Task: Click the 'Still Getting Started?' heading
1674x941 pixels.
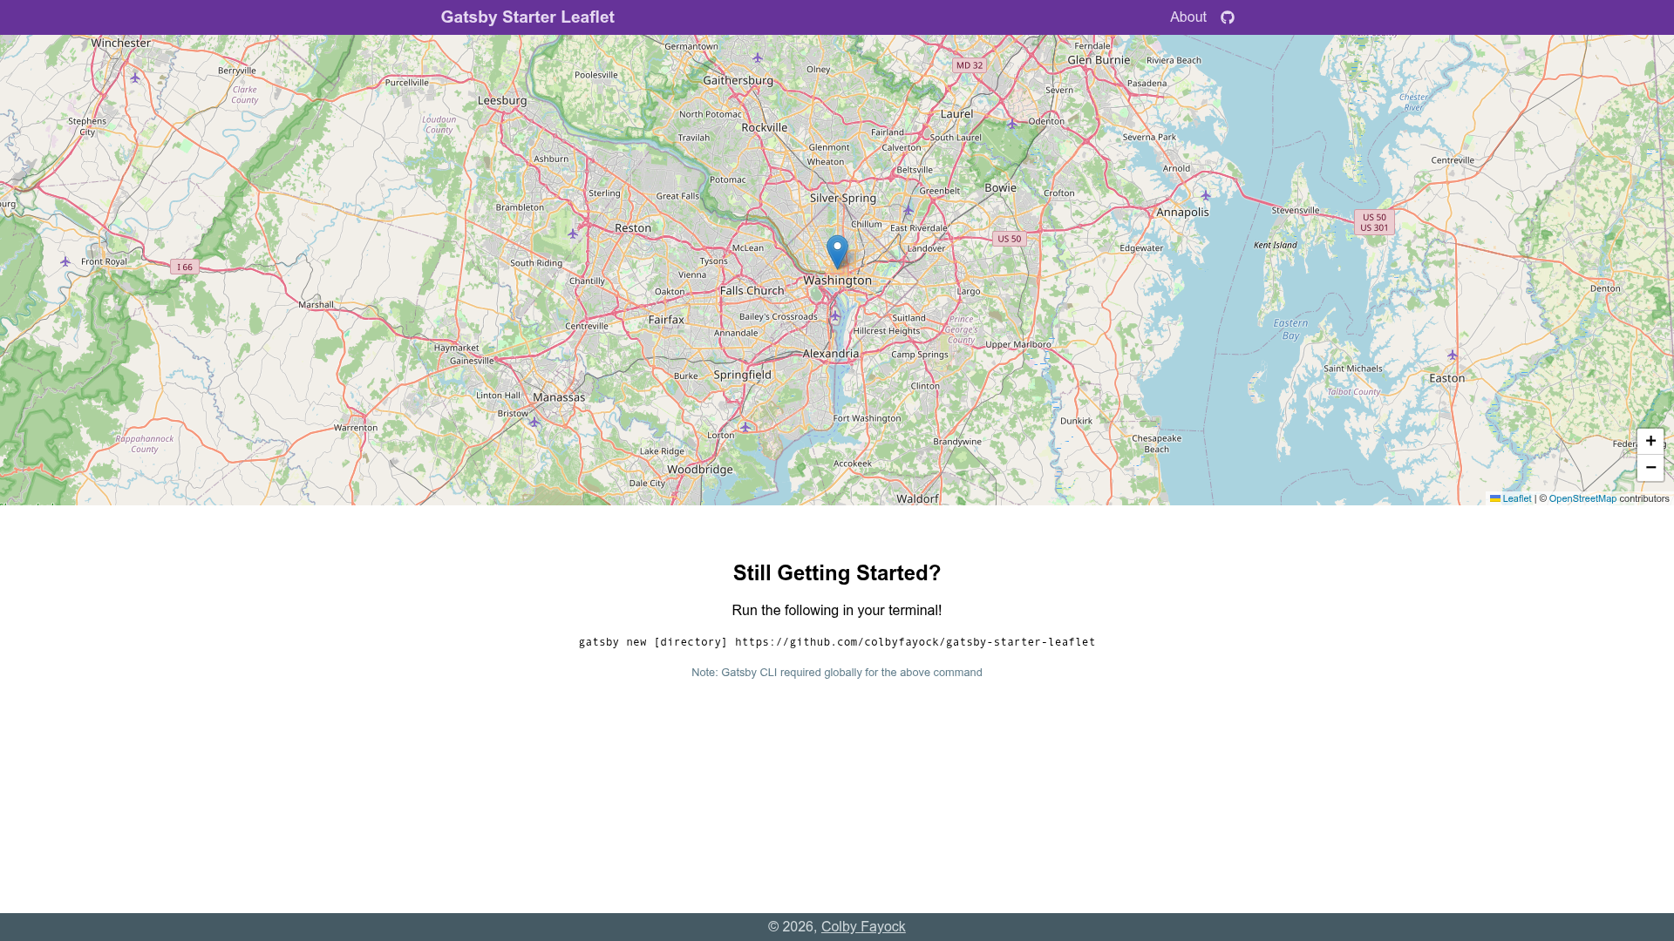Action: [x=837, y=573]
